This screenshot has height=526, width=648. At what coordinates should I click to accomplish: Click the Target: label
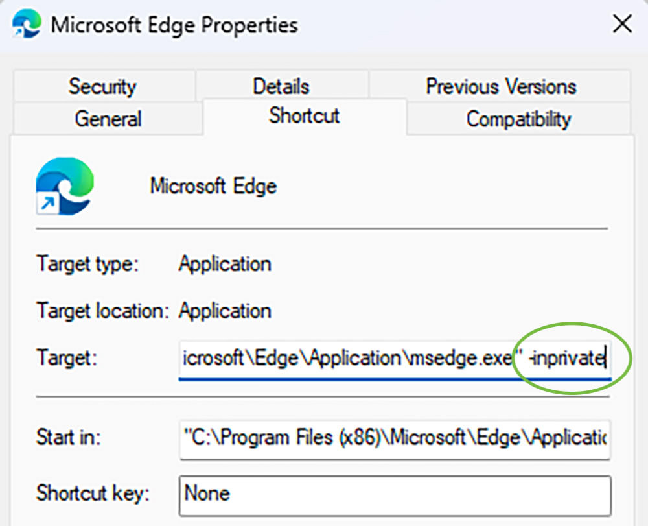tap(67, 358)
